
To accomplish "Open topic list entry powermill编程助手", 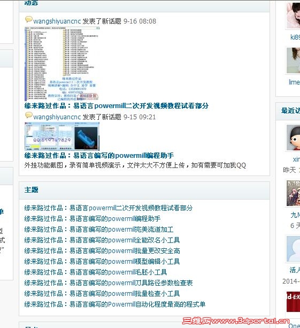I will tap(93, 219).
